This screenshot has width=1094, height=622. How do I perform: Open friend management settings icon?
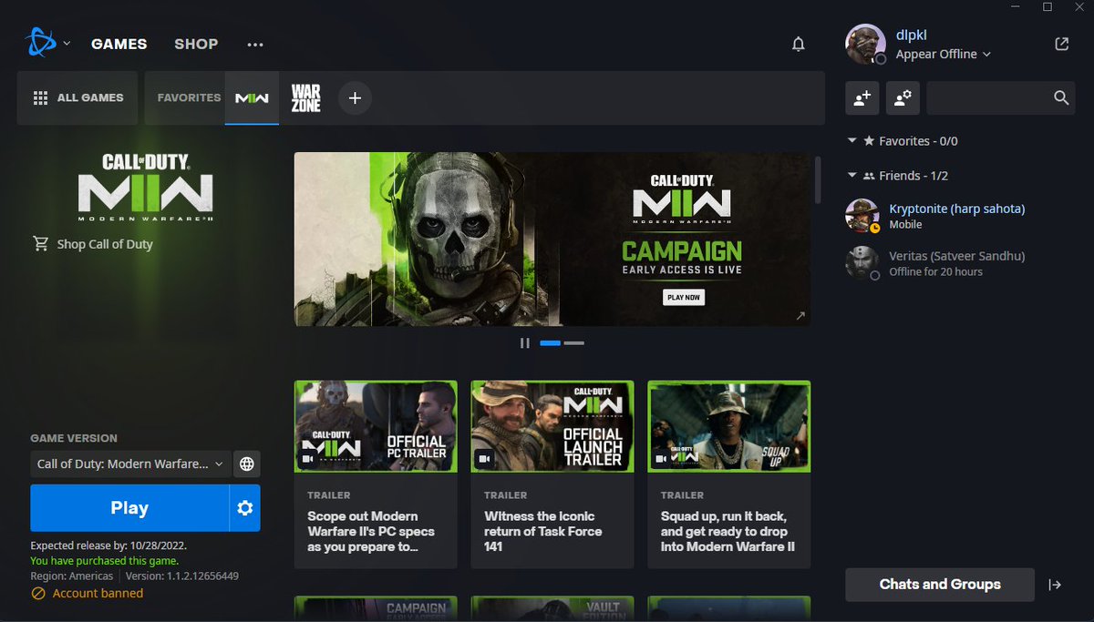tap(903, 97)
